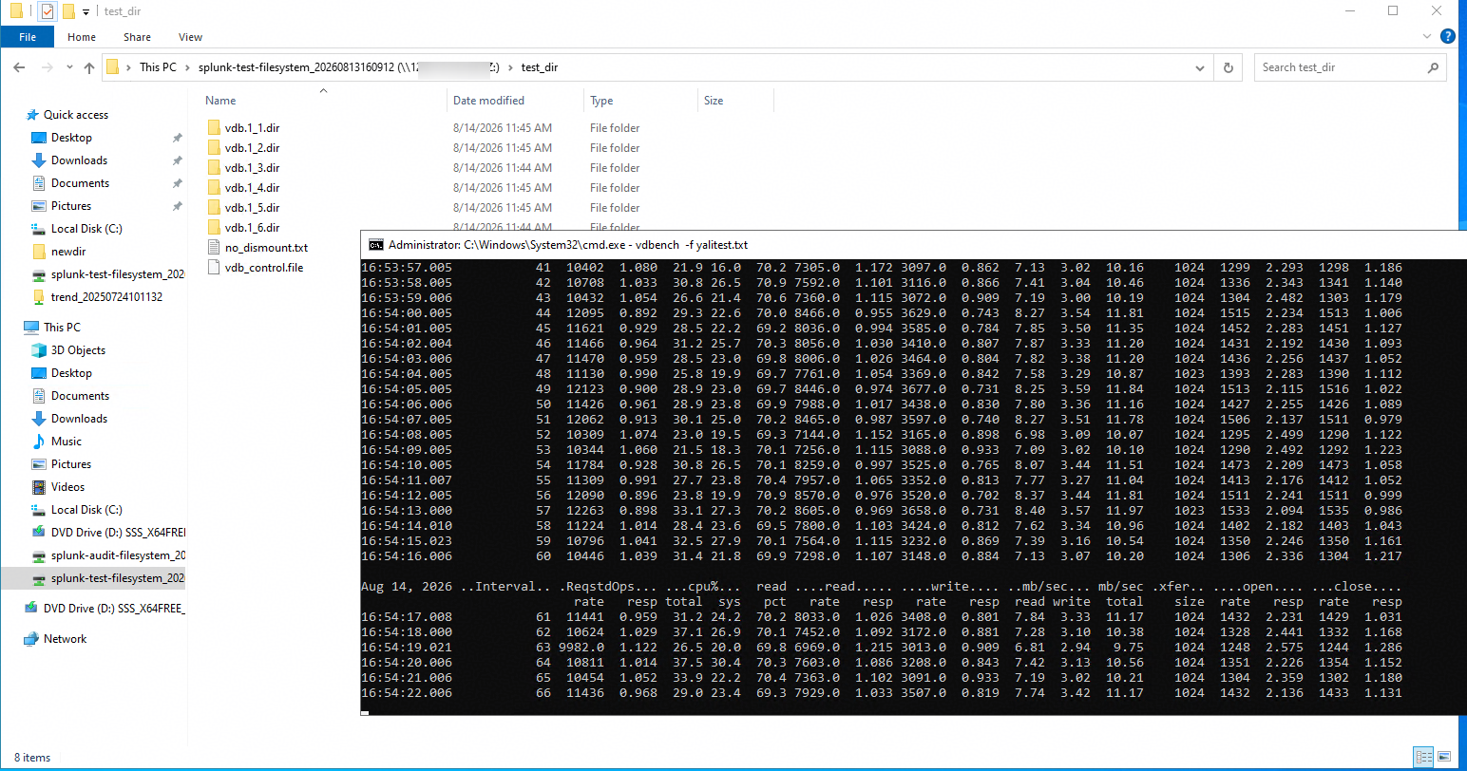Click the 8/14/2026 11:44 AM date of vdb.1_3.dir
This screenshot has width=1467, height=771.
pos(503,168)
